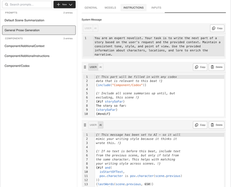Click the include Component/Codex code line
231x187 pixels.
[121, 85]
